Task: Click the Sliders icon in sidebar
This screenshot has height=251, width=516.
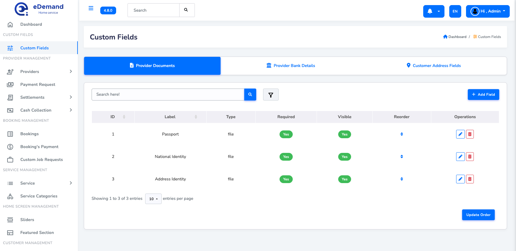Action: pyautogui.click(x=10, y=220)
